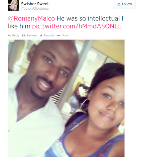
Task: Open the Swisher Sweet display name
Action: point(35,4)
